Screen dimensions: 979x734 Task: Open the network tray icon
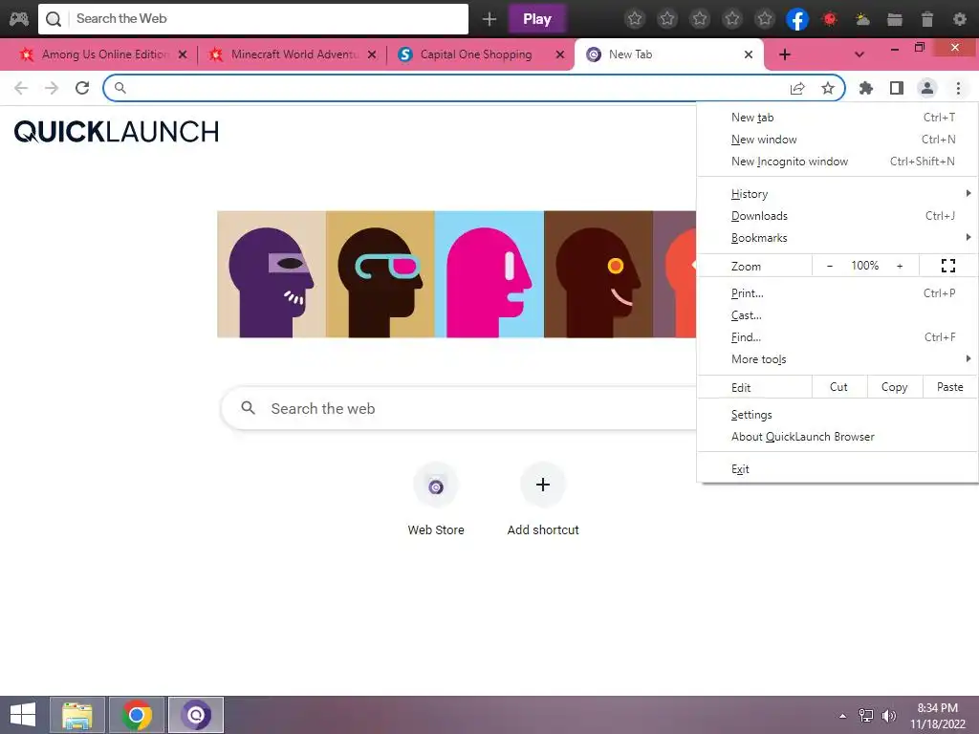click(866, 715)
